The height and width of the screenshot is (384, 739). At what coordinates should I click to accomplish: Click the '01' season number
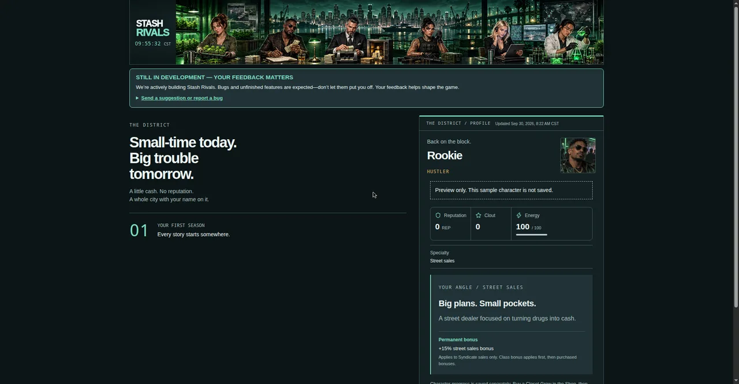coord(139,230)
